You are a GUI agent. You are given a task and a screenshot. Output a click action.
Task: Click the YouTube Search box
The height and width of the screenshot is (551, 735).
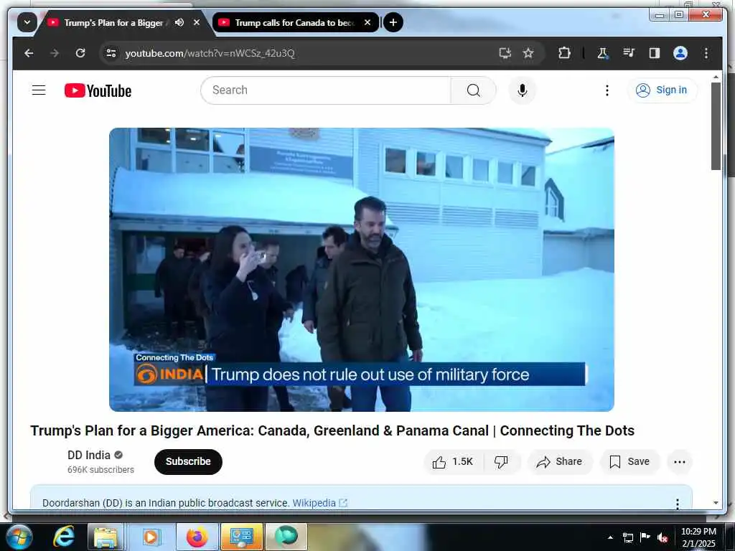click(x=325, y=90)
